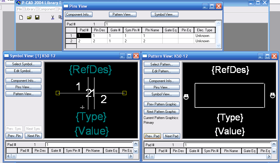Viewport: 280px width, 163px height.
Task: Open Symbol View from Pattern View
Action: (x=162, y=94)
